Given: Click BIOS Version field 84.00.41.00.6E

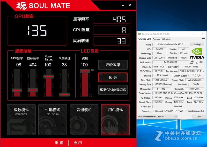Looking at the screenshot, I should click(171, 62).
